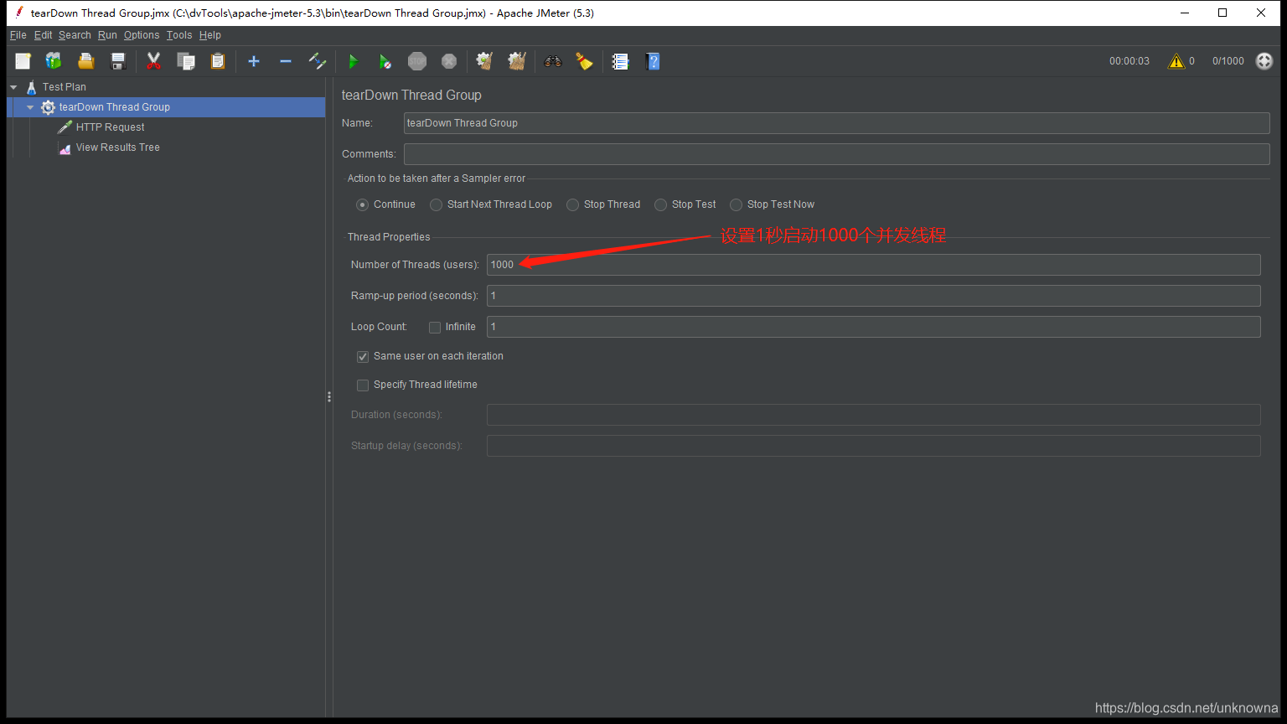
Task: Click the Open file folder icon
Action: coord(85,61)
